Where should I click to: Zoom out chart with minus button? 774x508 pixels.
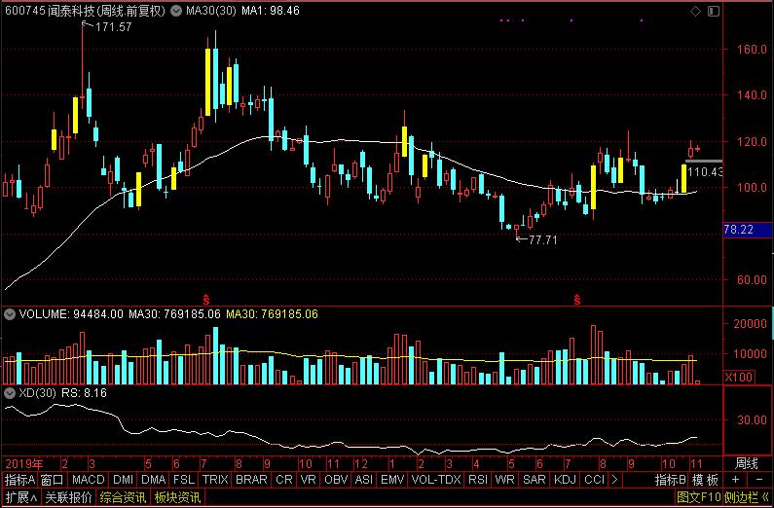coord(759,480)
